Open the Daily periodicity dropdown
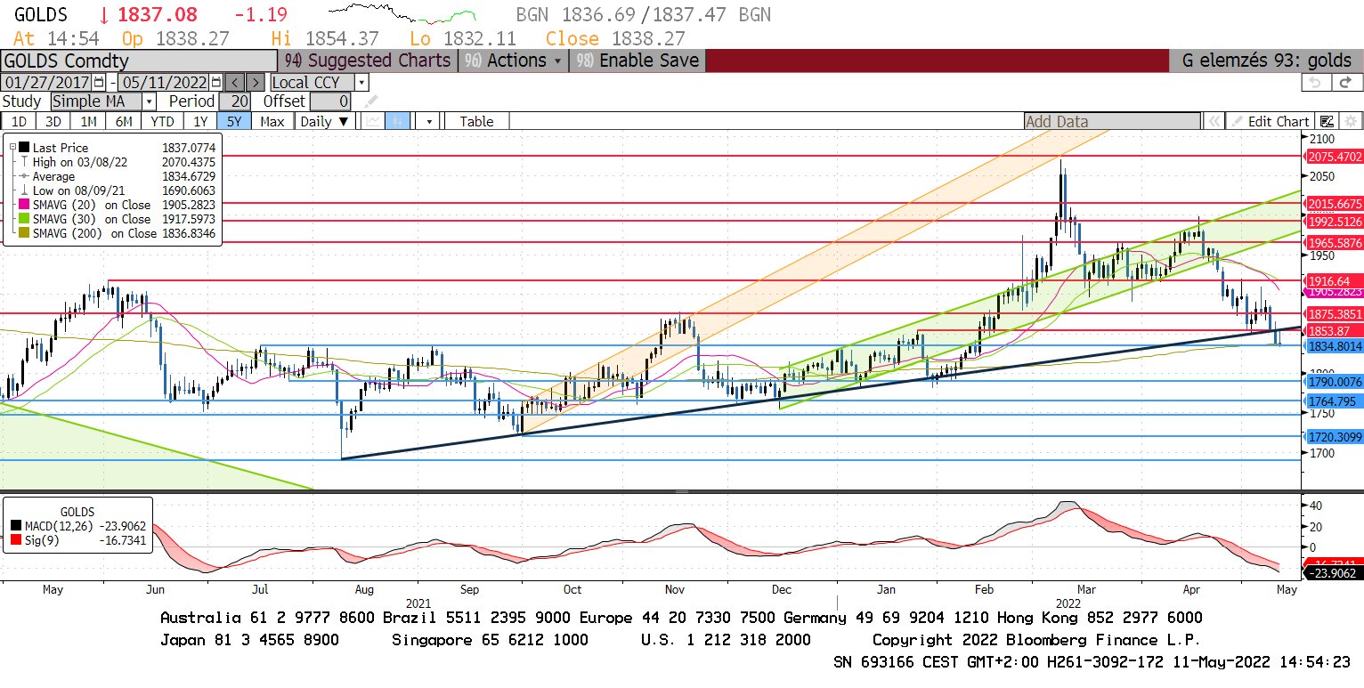 (x=324, y=121)
